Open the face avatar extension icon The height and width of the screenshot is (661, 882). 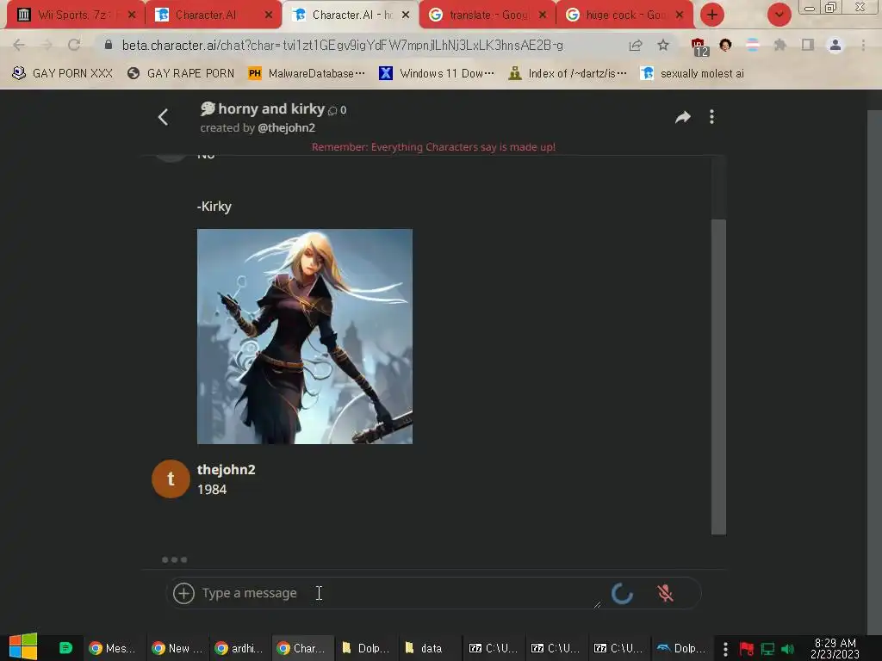pyautogui.click(x=725, y=45)
